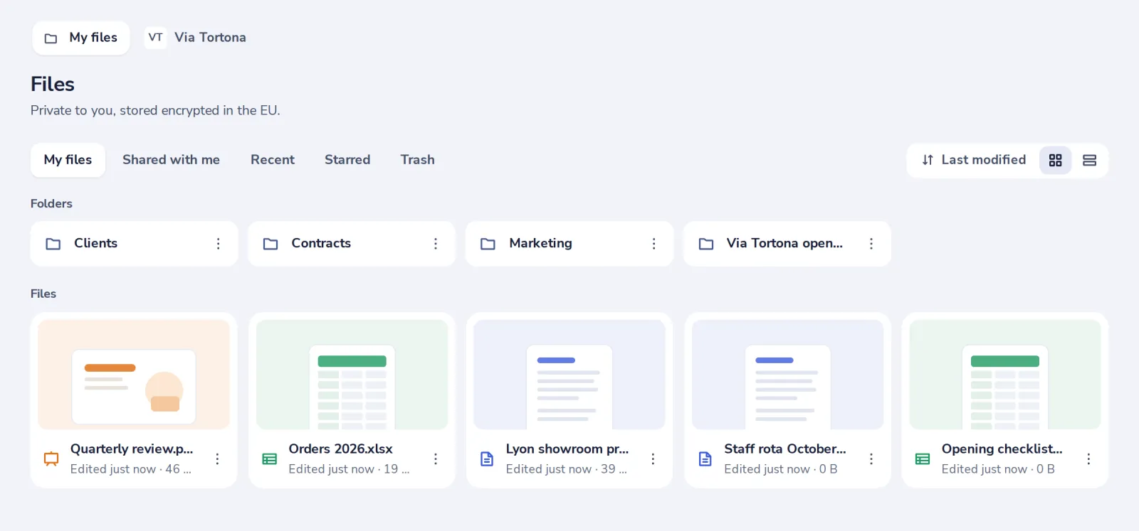Viewport: 1139px width, 531px height.
Task: Click the spreadsheet icon beside Opening checklist
Action: [923, 459]
